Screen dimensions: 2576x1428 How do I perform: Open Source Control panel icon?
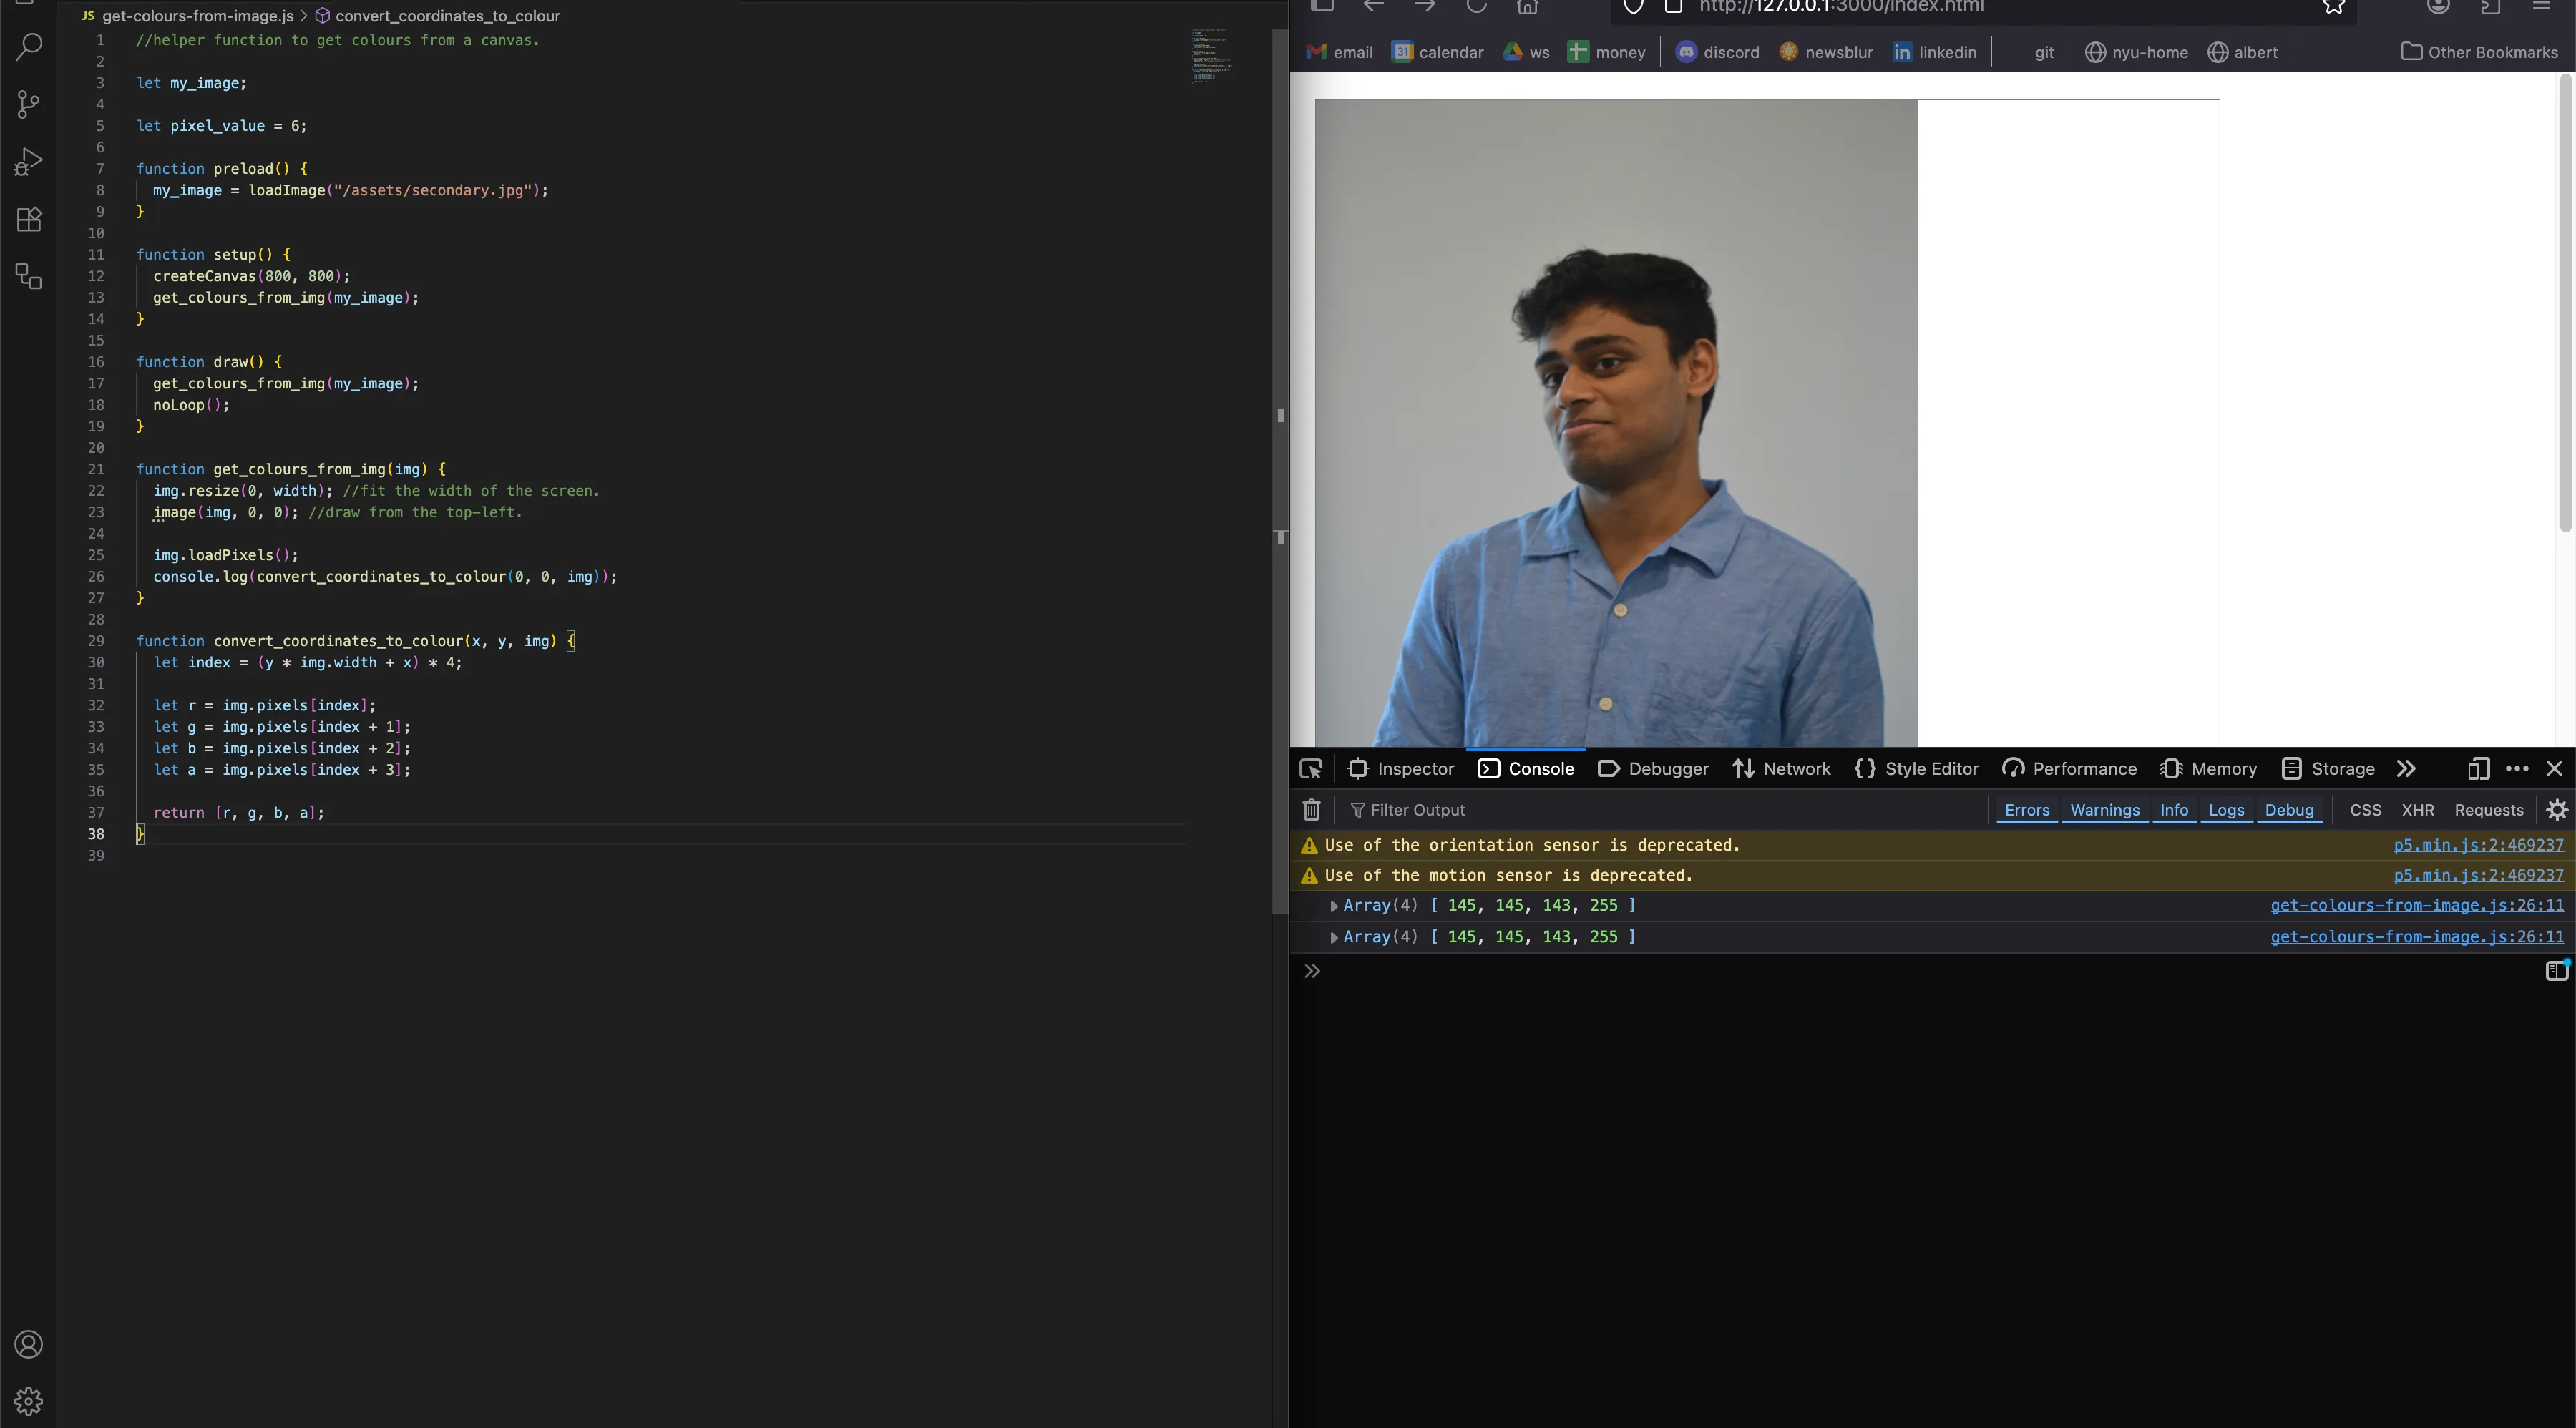tap(29, 104)
